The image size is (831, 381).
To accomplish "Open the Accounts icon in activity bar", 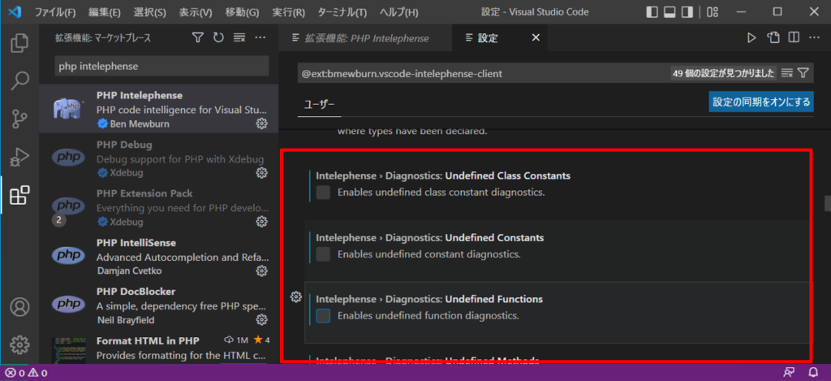I will (x=19, y=307).
